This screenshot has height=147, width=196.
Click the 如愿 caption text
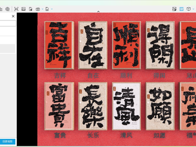pyautogui.click(x=159, y=135)
